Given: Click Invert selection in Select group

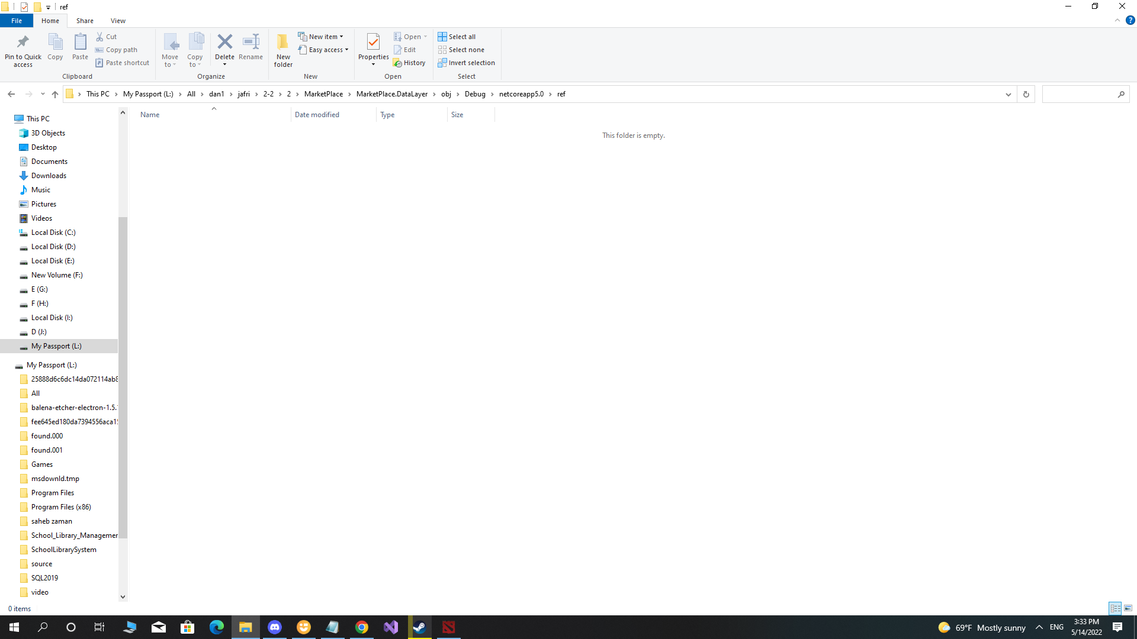Looking at the screenshot, I should point(466,63).
